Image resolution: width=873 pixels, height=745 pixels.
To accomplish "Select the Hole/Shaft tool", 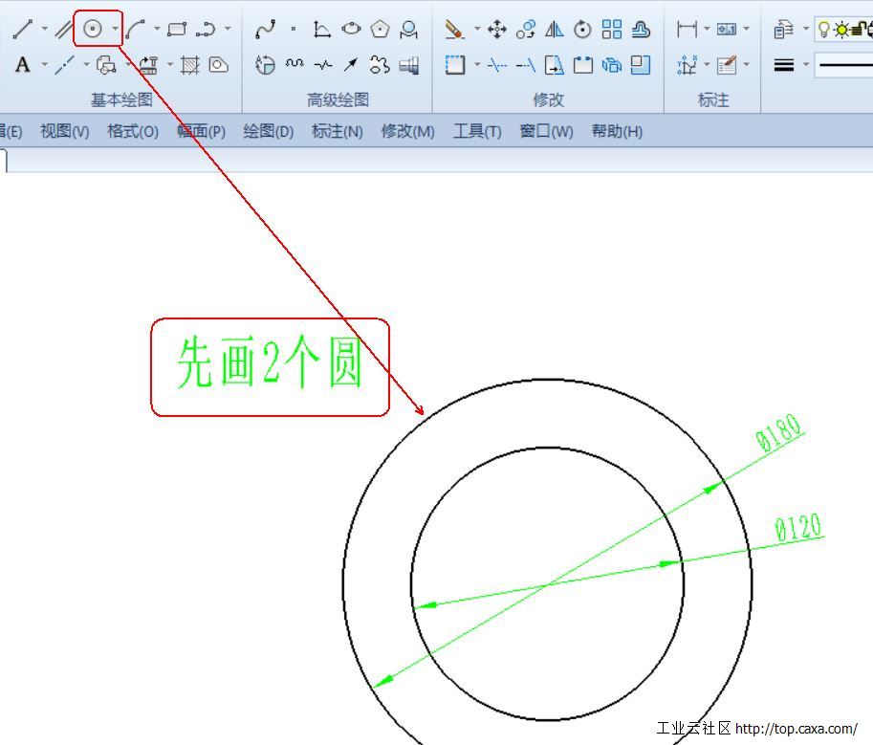I will 408,65.
